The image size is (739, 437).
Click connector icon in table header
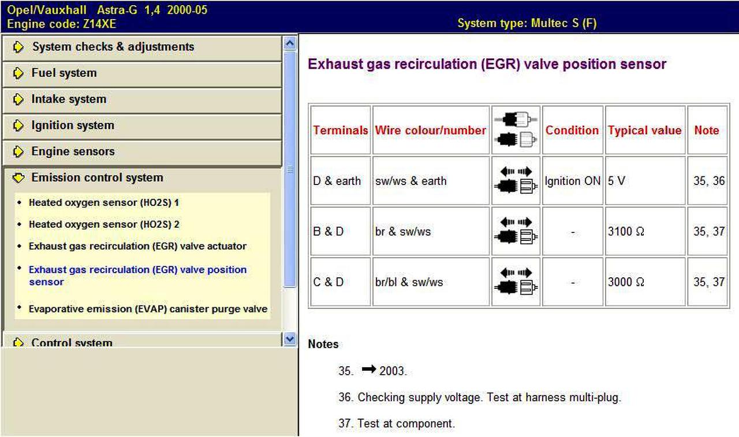516,130
